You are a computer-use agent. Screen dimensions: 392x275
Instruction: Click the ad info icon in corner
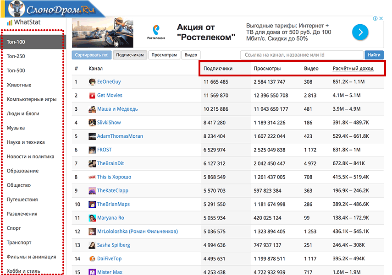[x=375, y=19]
